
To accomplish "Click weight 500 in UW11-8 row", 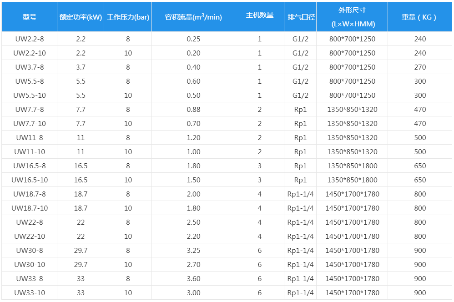I will point(420,137).
